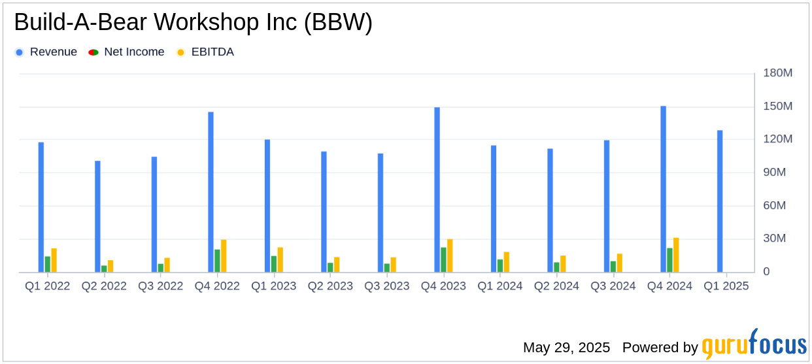Toggle the Revenue legend item
812x364 pixels.
(46, 52)
